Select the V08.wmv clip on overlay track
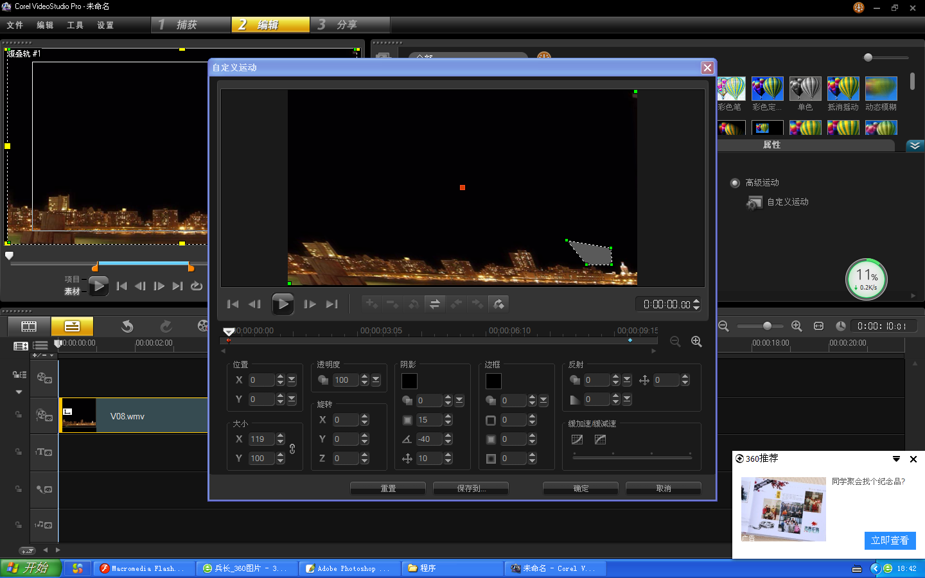This screenshot has height=578, width=925. click(134, 416)
